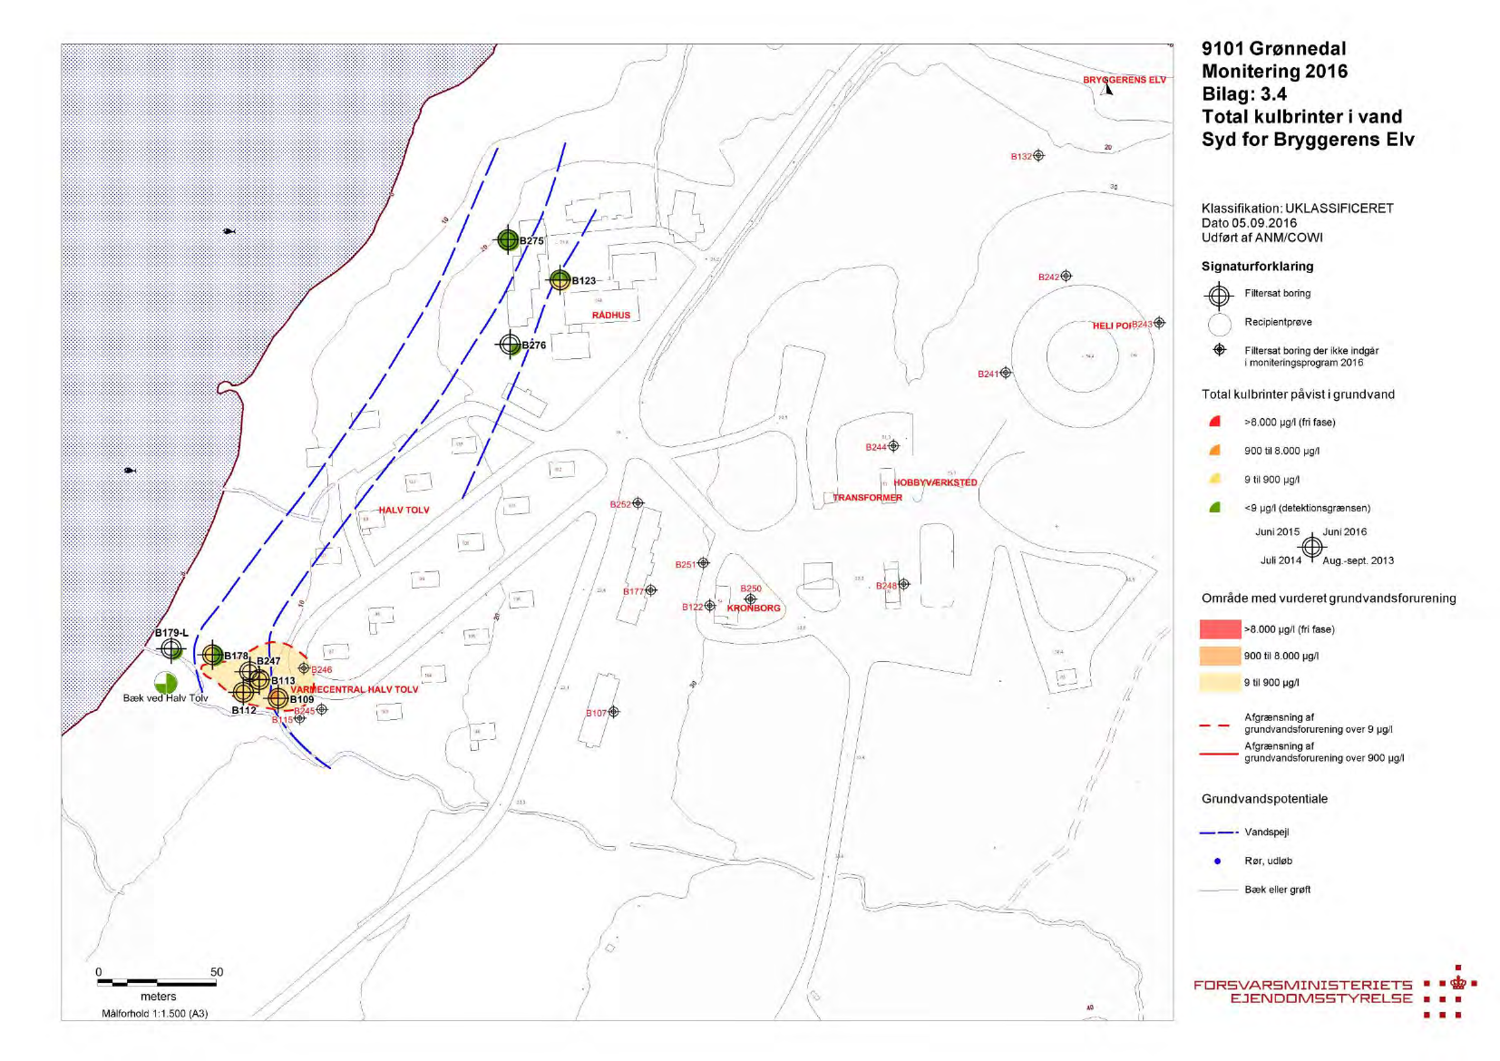Click the HOBBYVÆRKSTED label
1500x1061 pixels.
click(x=935, y=482)
